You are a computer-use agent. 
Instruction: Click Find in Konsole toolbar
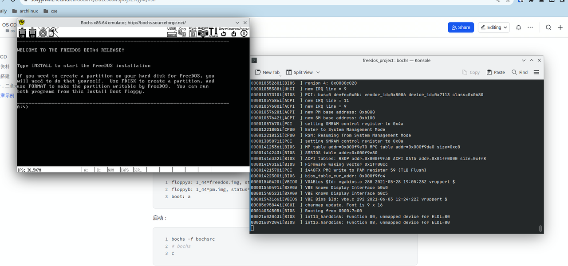(520, 72)
